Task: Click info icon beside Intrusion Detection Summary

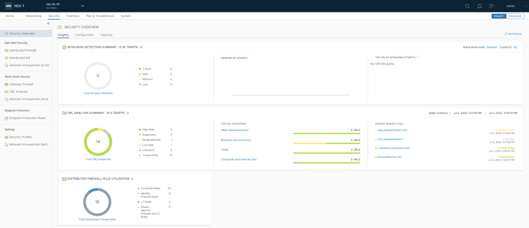Action: pyautogui.click(x=141, y=47)
